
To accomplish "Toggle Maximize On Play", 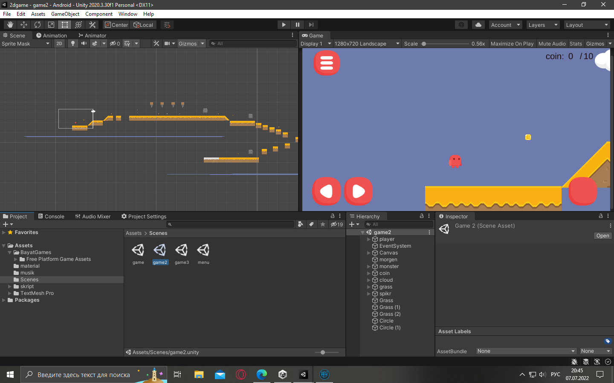I will [512, 43].
